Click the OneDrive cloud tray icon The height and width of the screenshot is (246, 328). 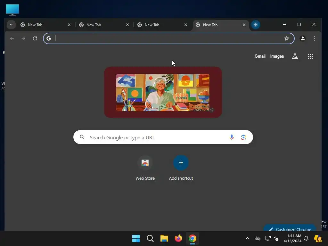(x=258, y=238)
